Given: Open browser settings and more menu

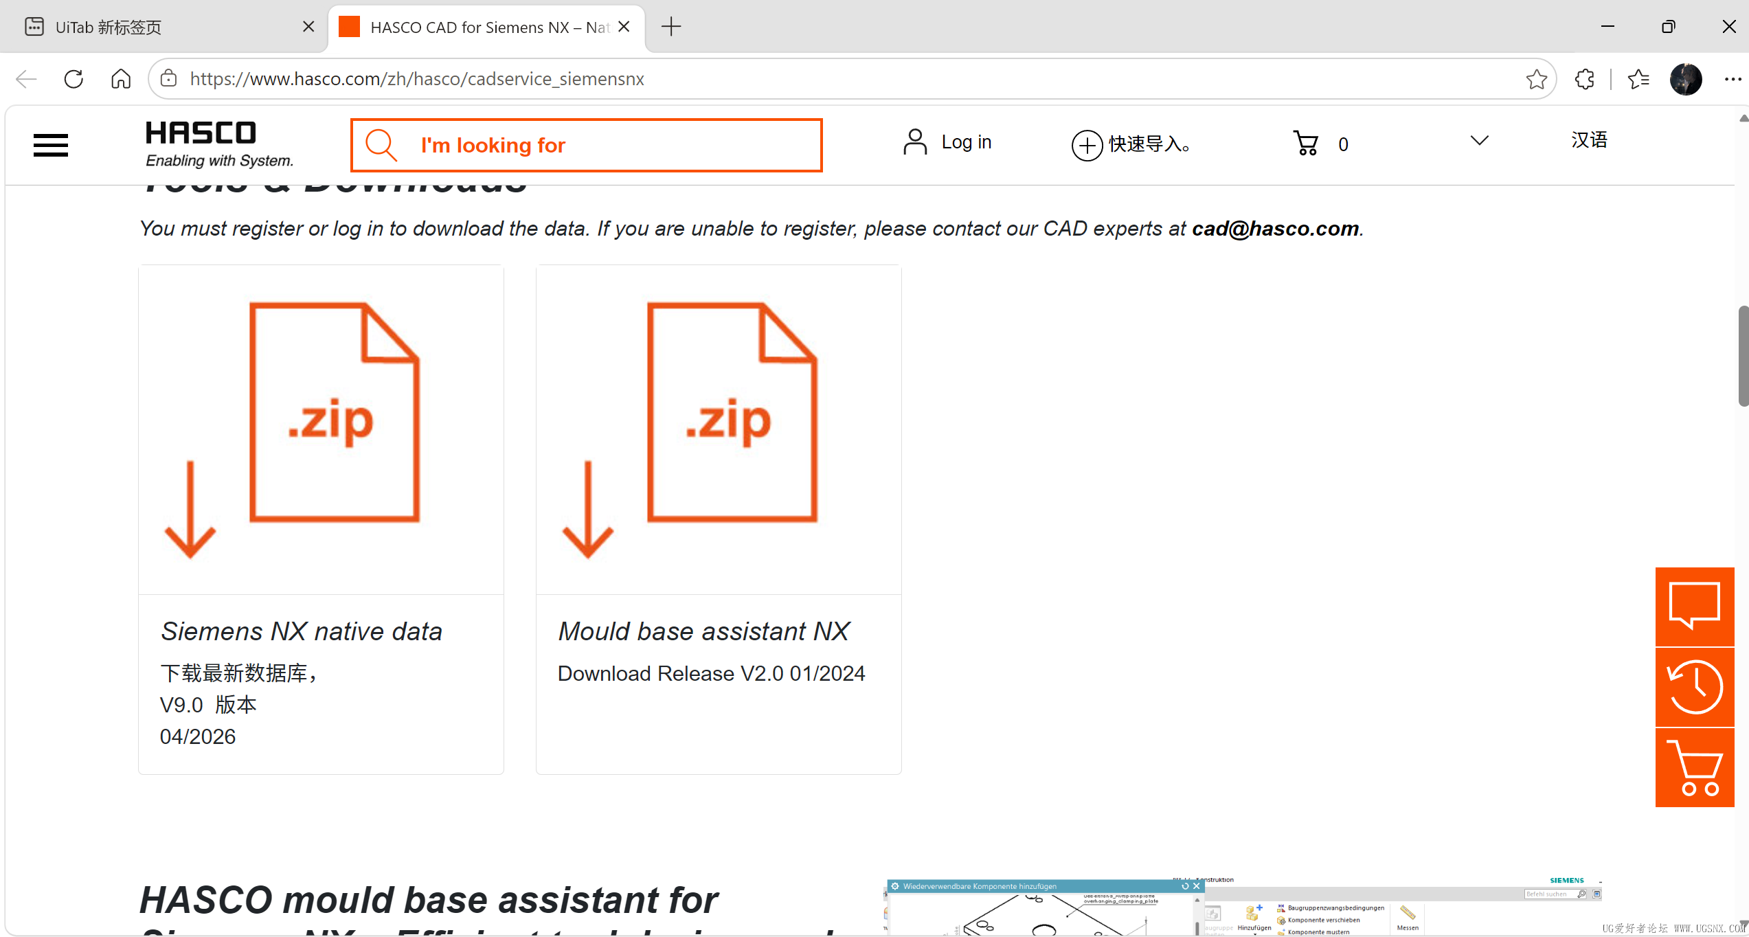Looking at the screenshot, I should [1733, 79].
